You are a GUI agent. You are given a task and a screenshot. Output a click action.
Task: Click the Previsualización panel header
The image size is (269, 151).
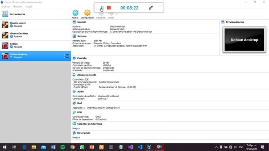point(235,22)
